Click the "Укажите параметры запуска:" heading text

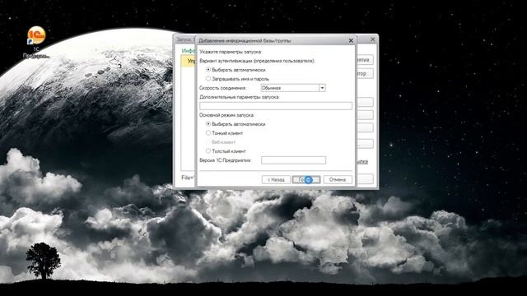231,52
